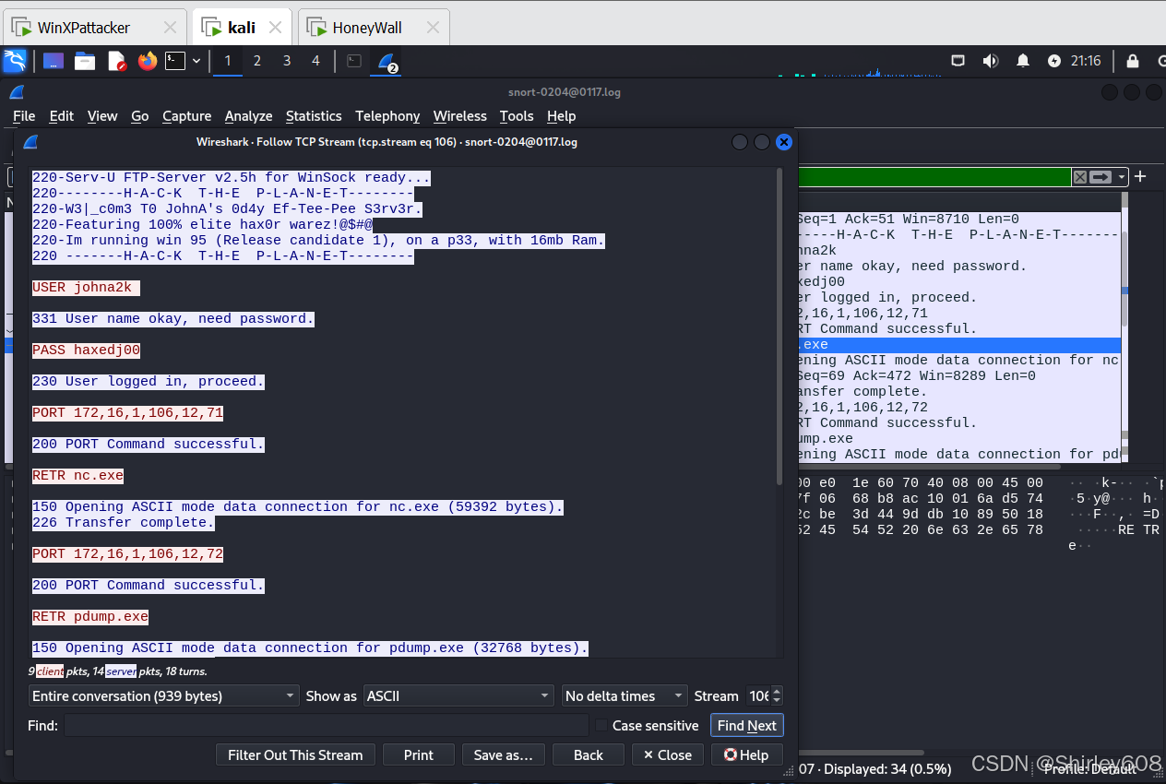Open the File menu in Wireshark
The height and width of the screenshot is (784, 1166).
24,115
